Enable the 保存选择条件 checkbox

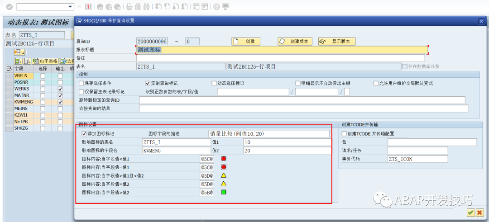[x=81, y=84]
